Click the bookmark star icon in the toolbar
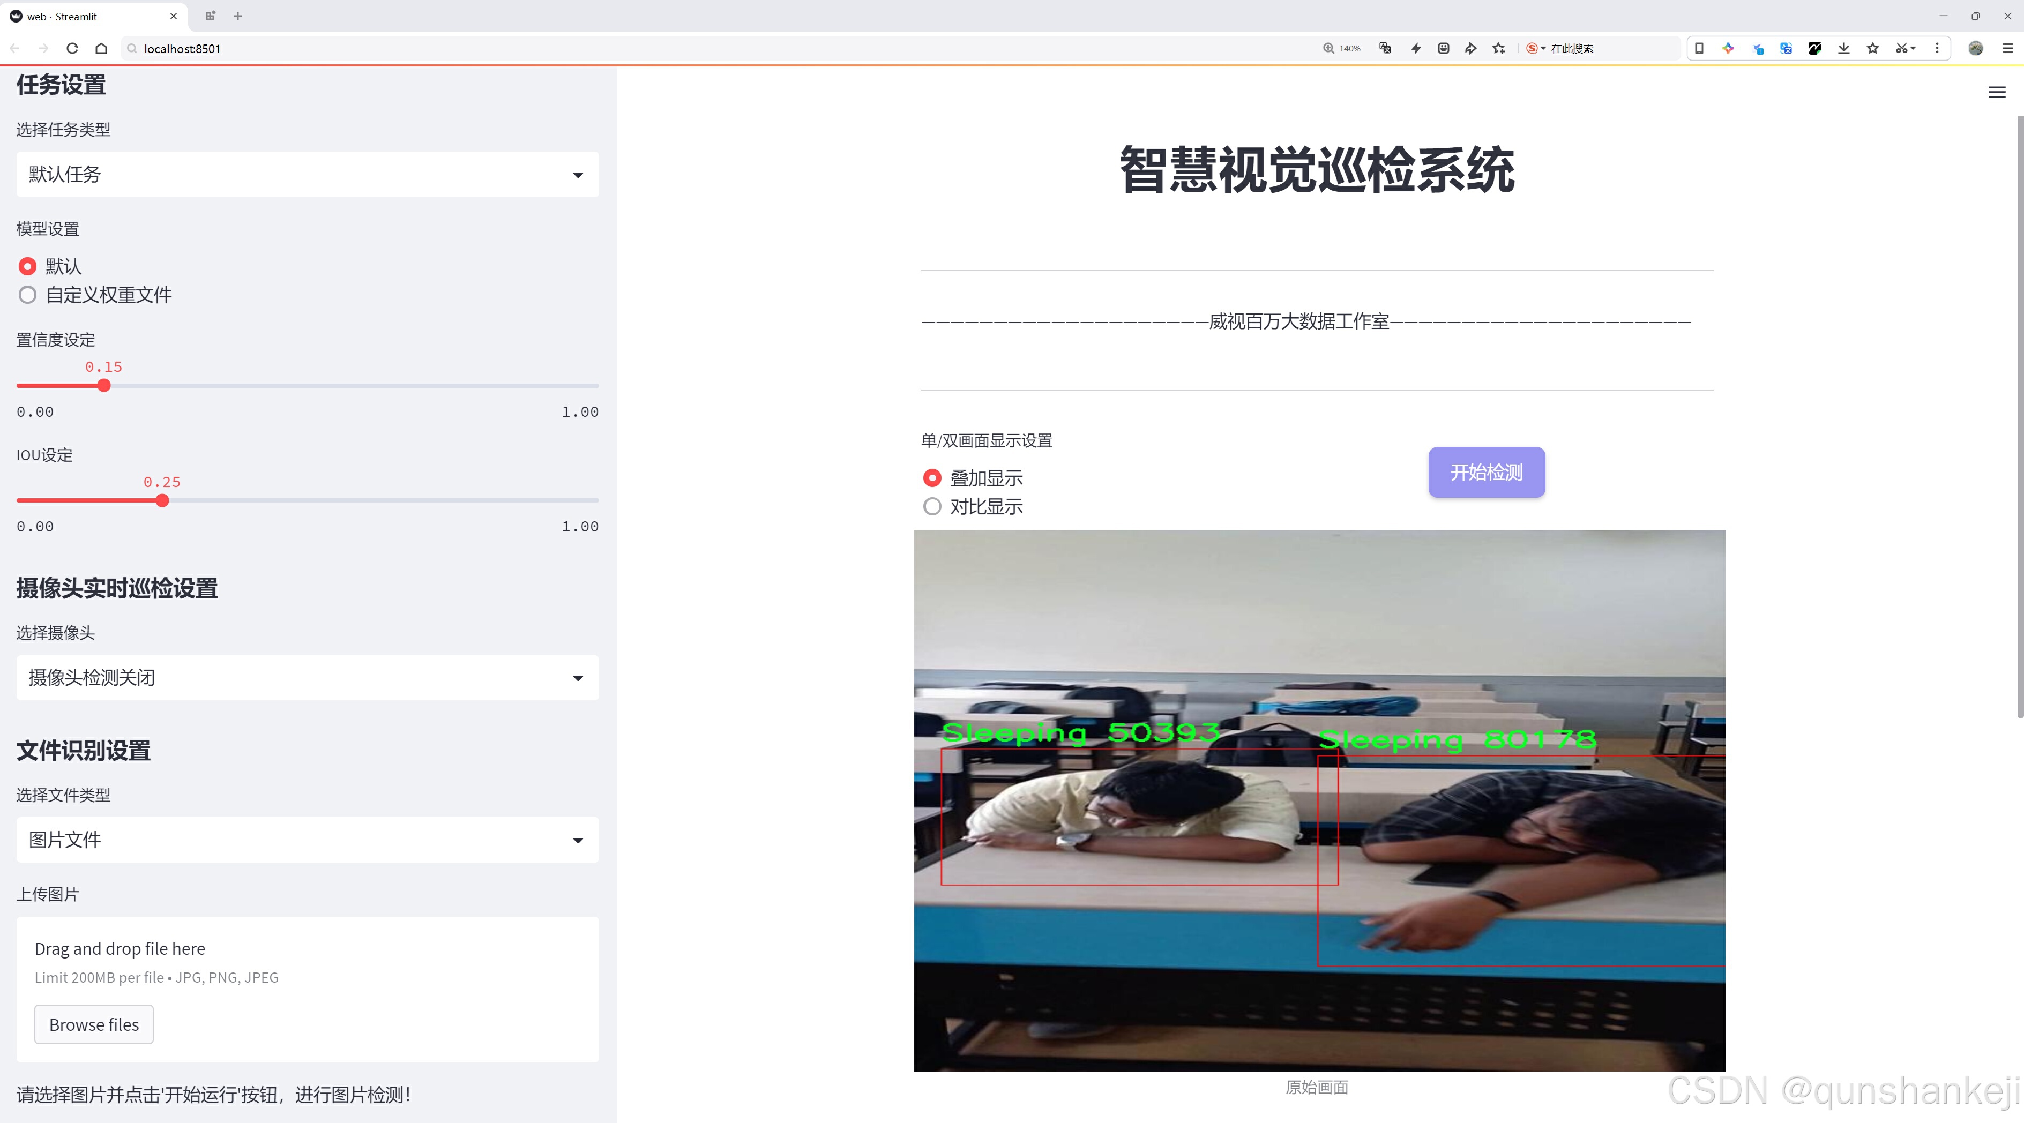Image resolution: width=2024 pixels, height=1123 pixels. 1874,48
